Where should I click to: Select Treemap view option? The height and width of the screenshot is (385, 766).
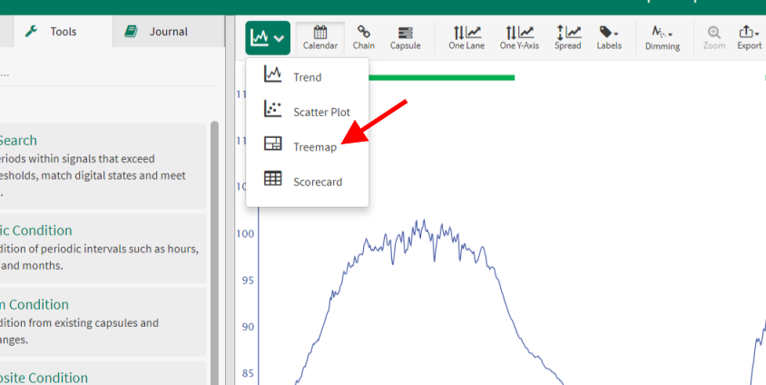click(x=314, y=146)
